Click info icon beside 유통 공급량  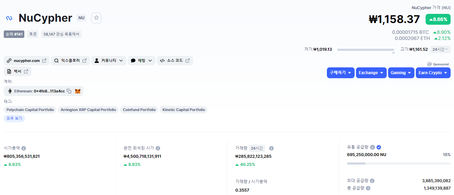tap(372, 147)
